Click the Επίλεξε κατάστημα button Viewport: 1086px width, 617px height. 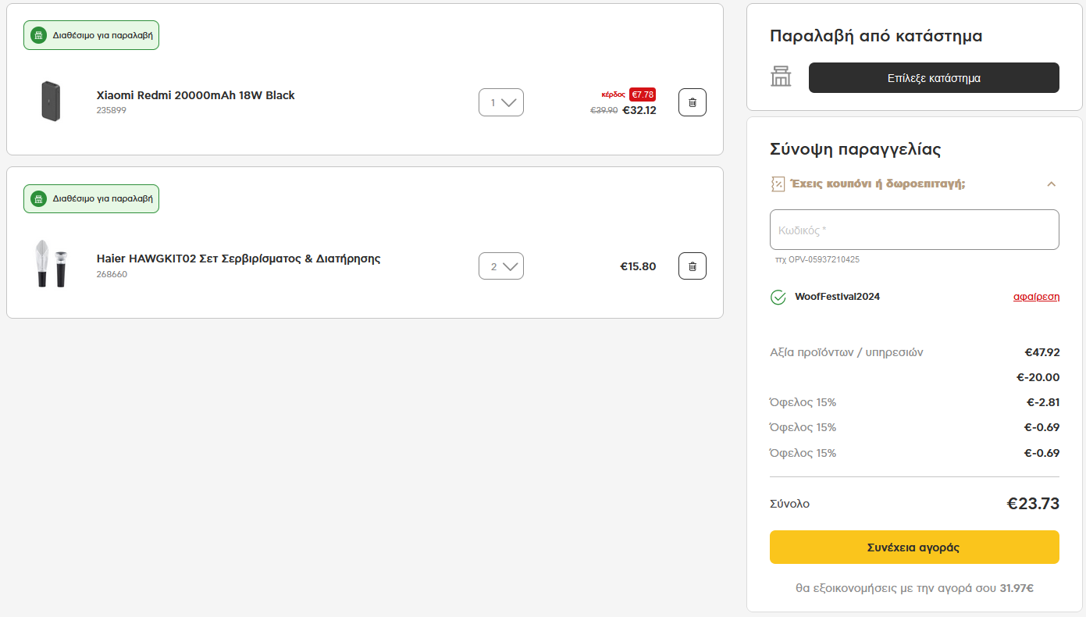(x=933, y=78)
